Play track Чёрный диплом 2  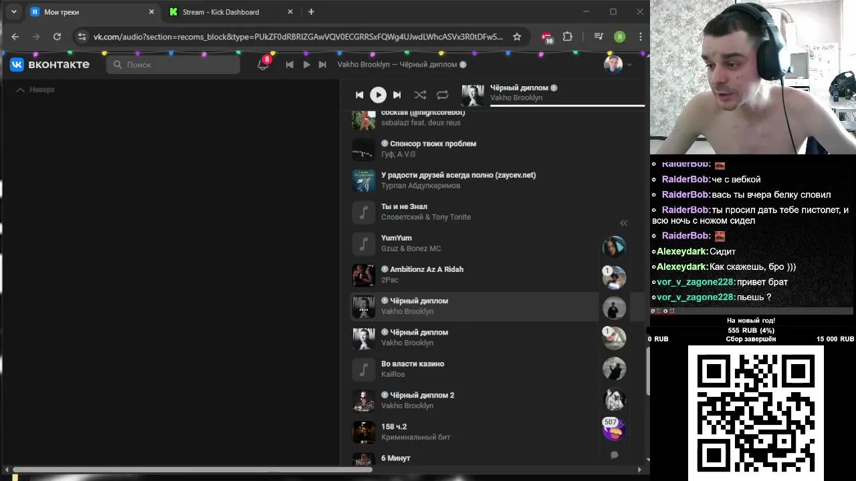[422, 395]
